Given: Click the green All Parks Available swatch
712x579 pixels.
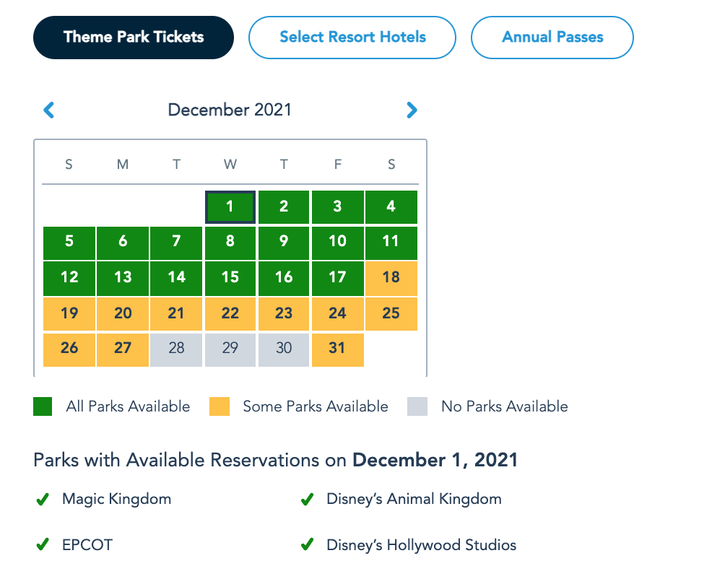Looking at the screenshot, I should pyautogui.click(x=43, y=406).
